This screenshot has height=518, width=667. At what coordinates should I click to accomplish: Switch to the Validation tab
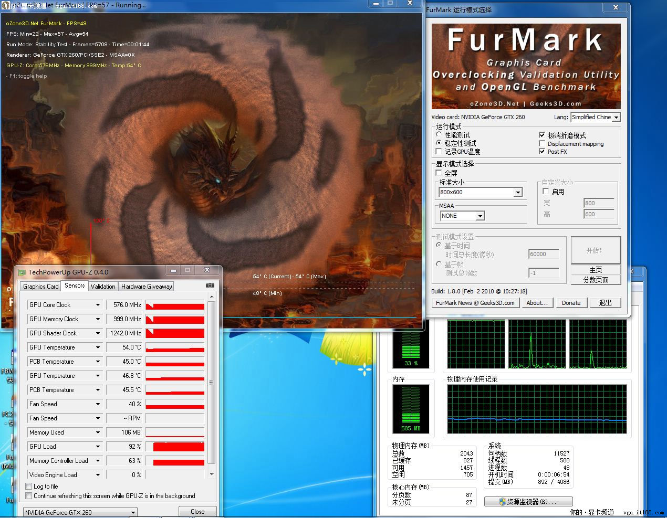pos(103,286)
